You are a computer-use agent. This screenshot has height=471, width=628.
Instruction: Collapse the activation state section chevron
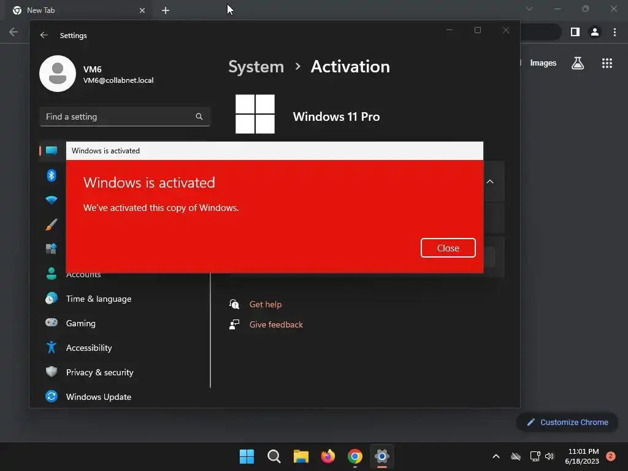(490, 182)
